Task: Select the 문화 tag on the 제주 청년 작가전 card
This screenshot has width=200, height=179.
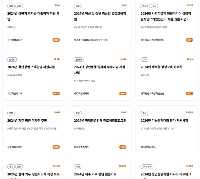Action: coord(11,113)
